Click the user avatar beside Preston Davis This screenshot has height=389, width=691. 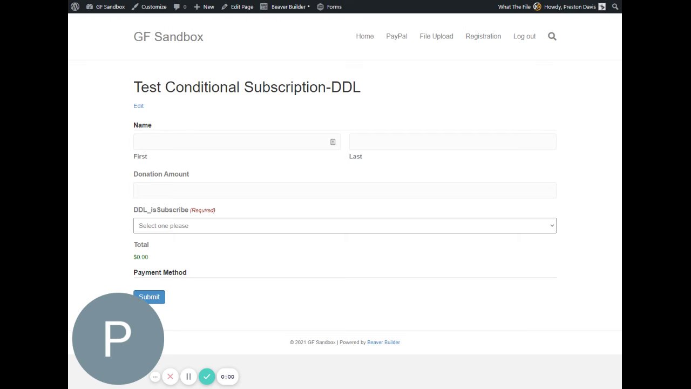tap(602, 6)
